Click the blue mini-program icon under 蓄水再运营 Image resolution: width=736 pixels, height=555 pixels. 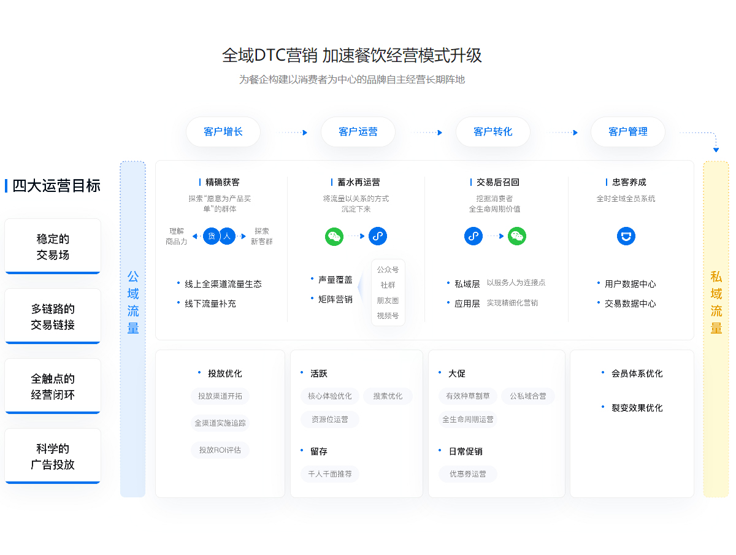(378, 236)
